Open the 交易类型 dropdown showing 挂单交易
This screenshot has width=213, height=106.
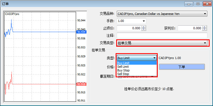click(162, 43)
